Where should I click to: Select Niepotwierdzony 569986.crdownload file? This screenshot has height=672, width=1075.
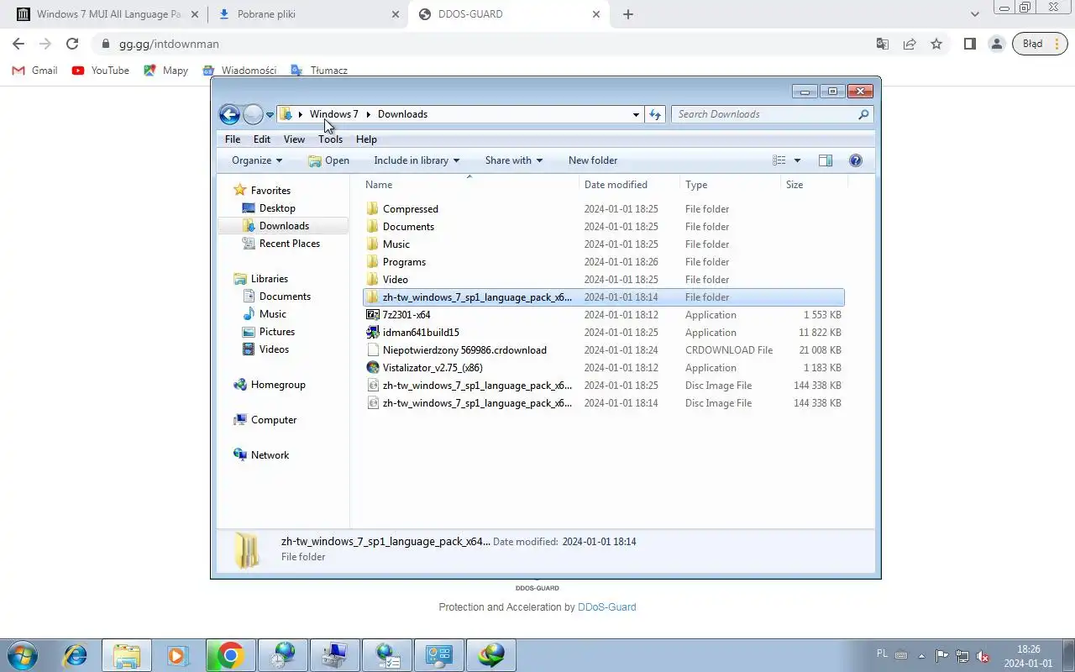[604, 350]
